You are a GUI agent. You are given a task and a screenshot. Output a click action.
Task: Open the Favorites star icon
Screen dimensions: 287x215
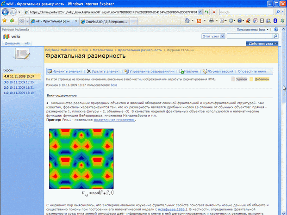click(x=4, y=21)
